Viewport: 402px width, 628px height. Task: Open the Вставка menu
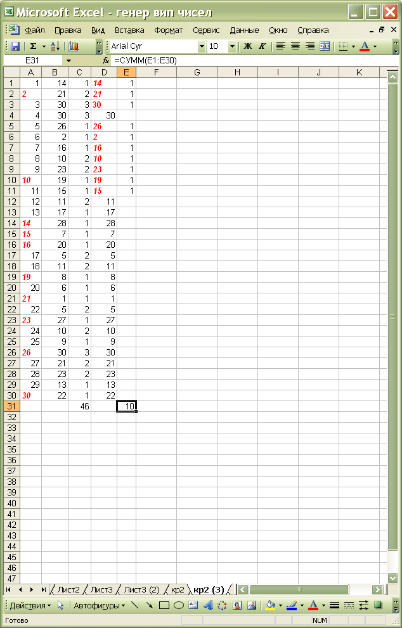pos(129,30)
